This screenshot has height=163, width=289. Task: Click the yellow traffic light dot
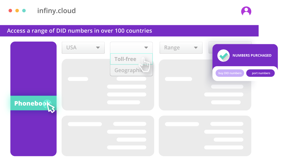(x=17, y=11)
